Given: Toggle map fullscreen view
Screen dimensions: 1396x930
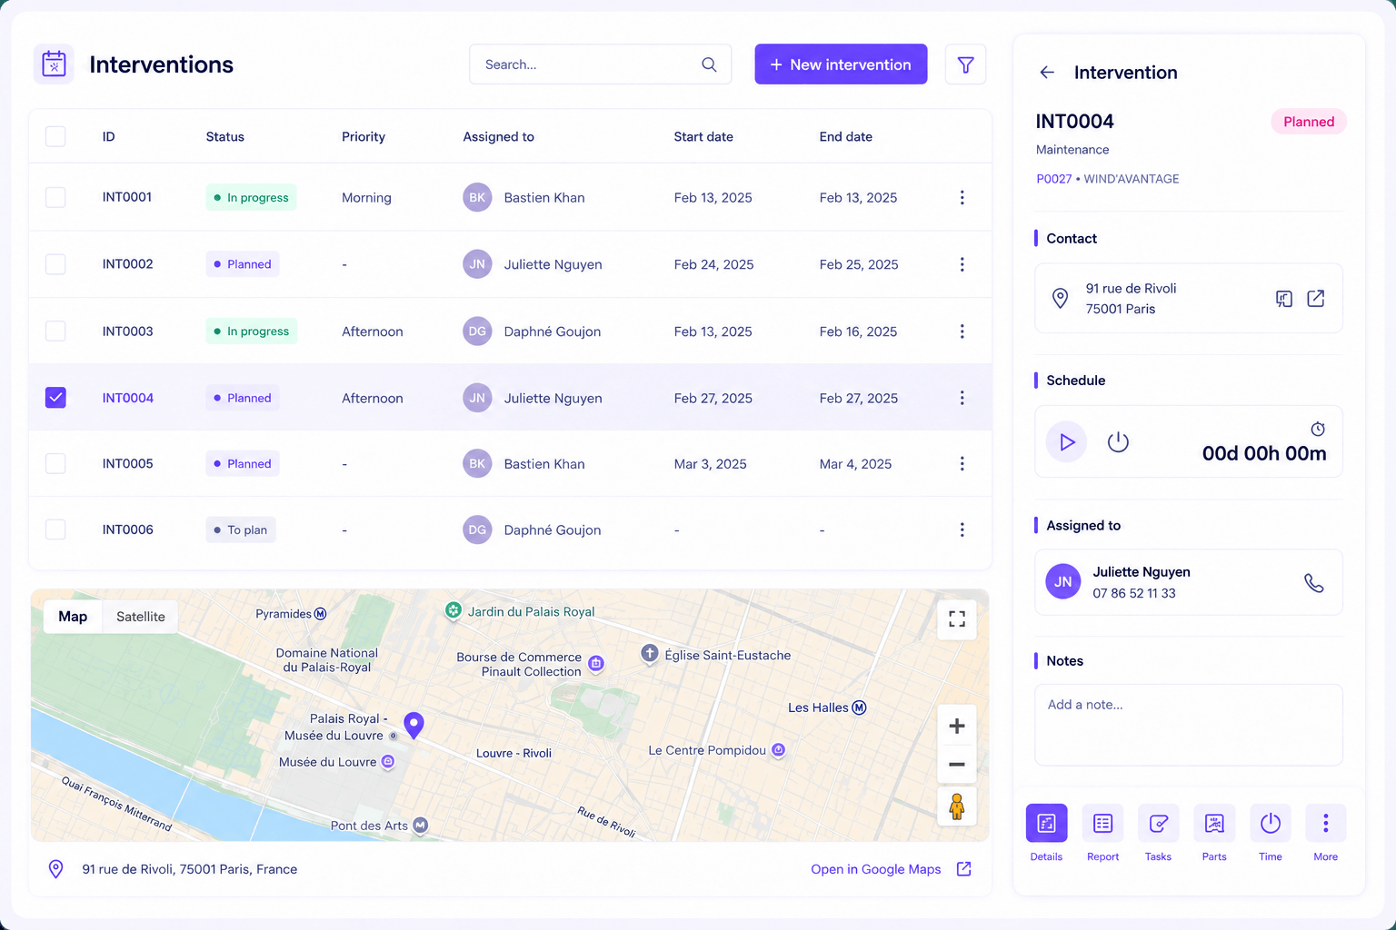Looking at the screenshot, I should 956,619.
